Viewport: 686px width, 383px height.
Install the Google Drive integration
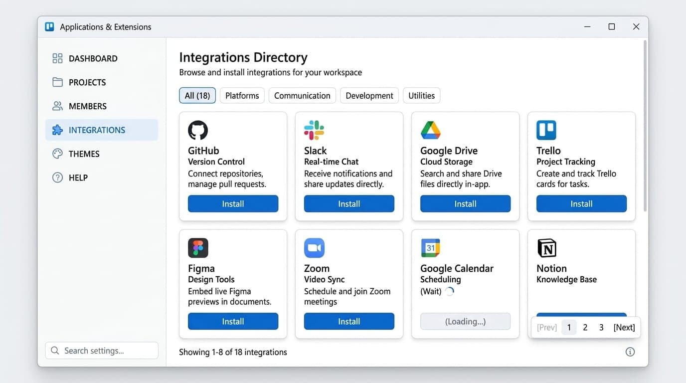tap(465, 204)
